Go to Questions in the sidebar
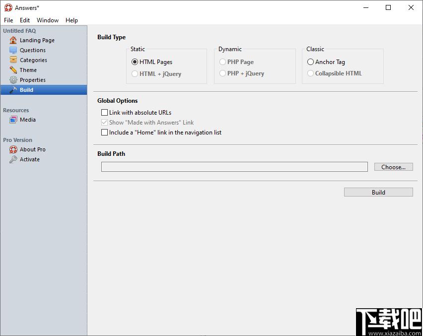The image size is (423, 336). [44, 50]
